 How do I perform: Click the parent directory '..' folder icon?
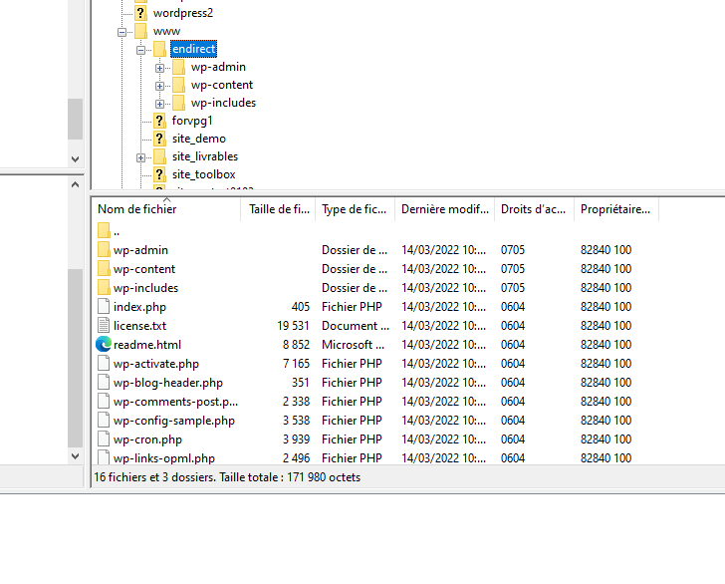105,231
